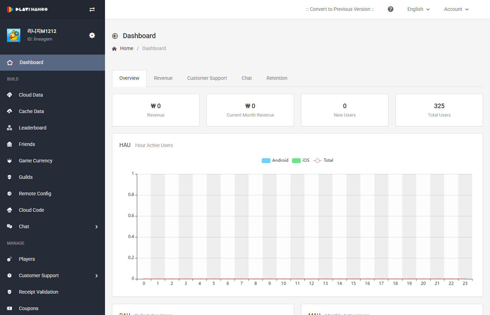Click the Cloud Data icon
This screenshot has height=315, width=490.
(x=9, y=95)
